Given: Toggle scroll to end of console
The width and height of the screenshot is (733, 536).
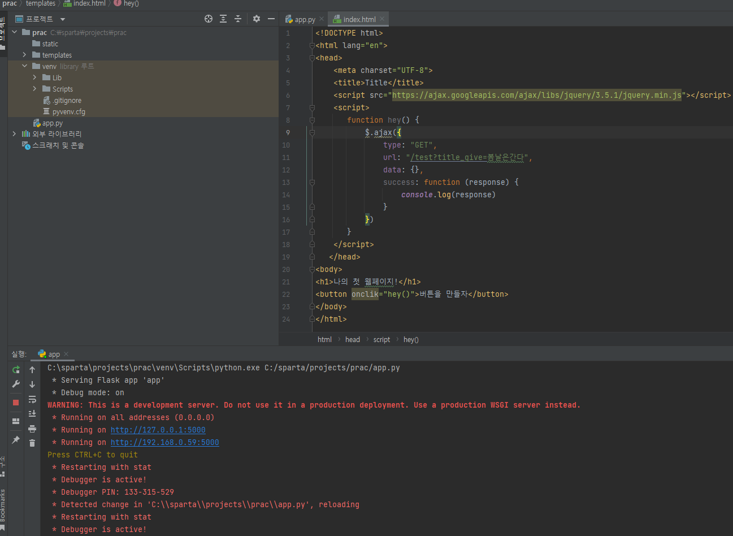Looking at the screenshot, I should coord(32,414).
